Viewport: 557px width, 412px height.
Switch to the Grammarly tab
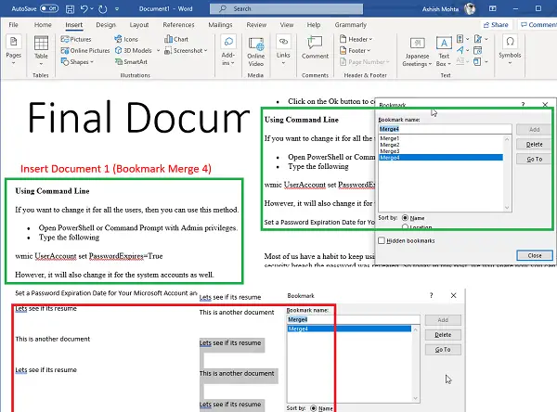click(351, 25)
